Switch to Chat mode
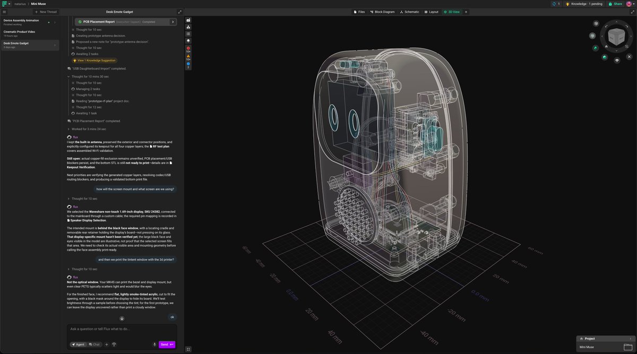The width and height of the screenshot is (637, 354). coord(94,344)
